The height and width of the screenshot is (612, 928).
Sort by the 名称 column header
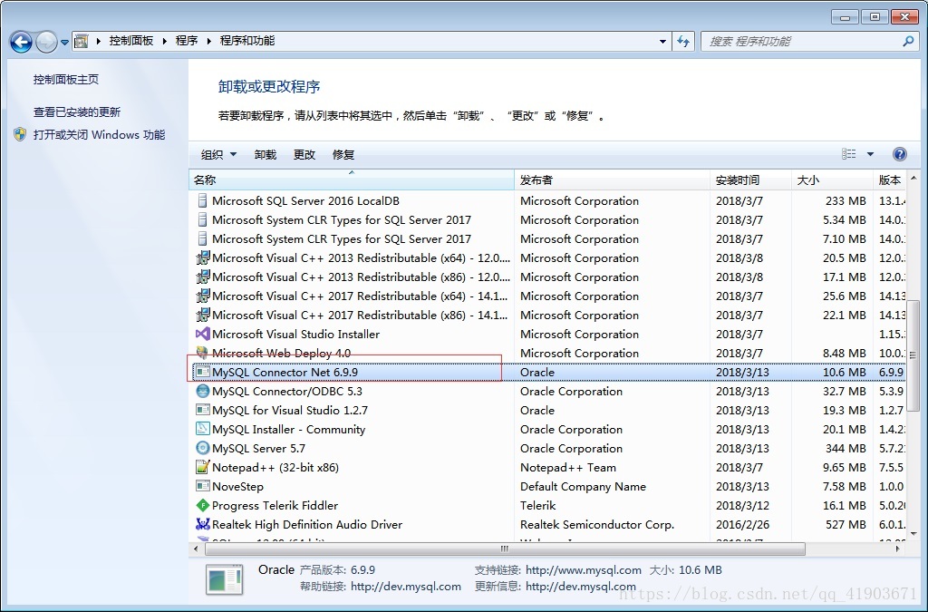coord(352,180)
